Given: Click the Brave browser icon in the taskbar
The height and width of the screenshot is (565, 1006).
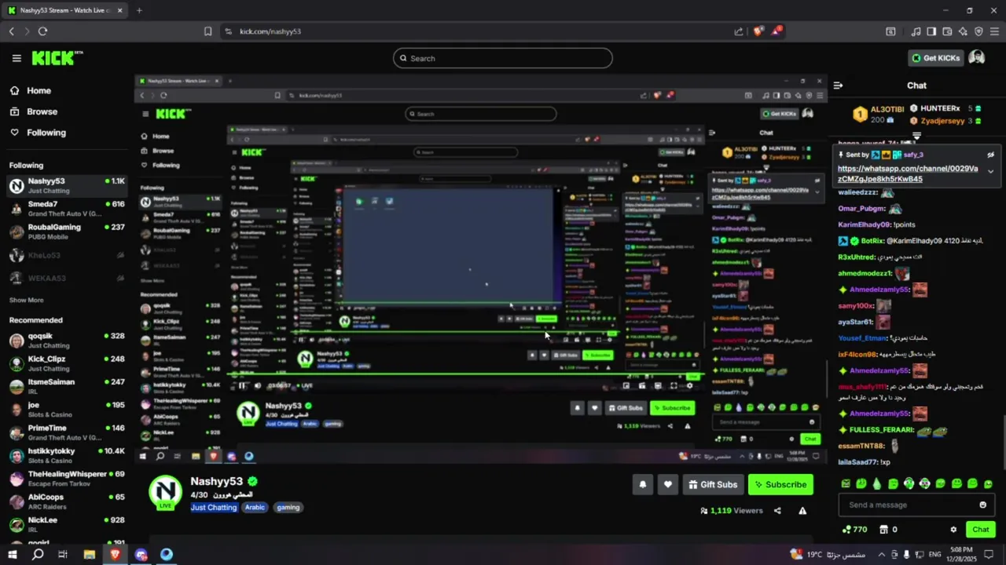Looking at the screenshot, I should (115, 555).
